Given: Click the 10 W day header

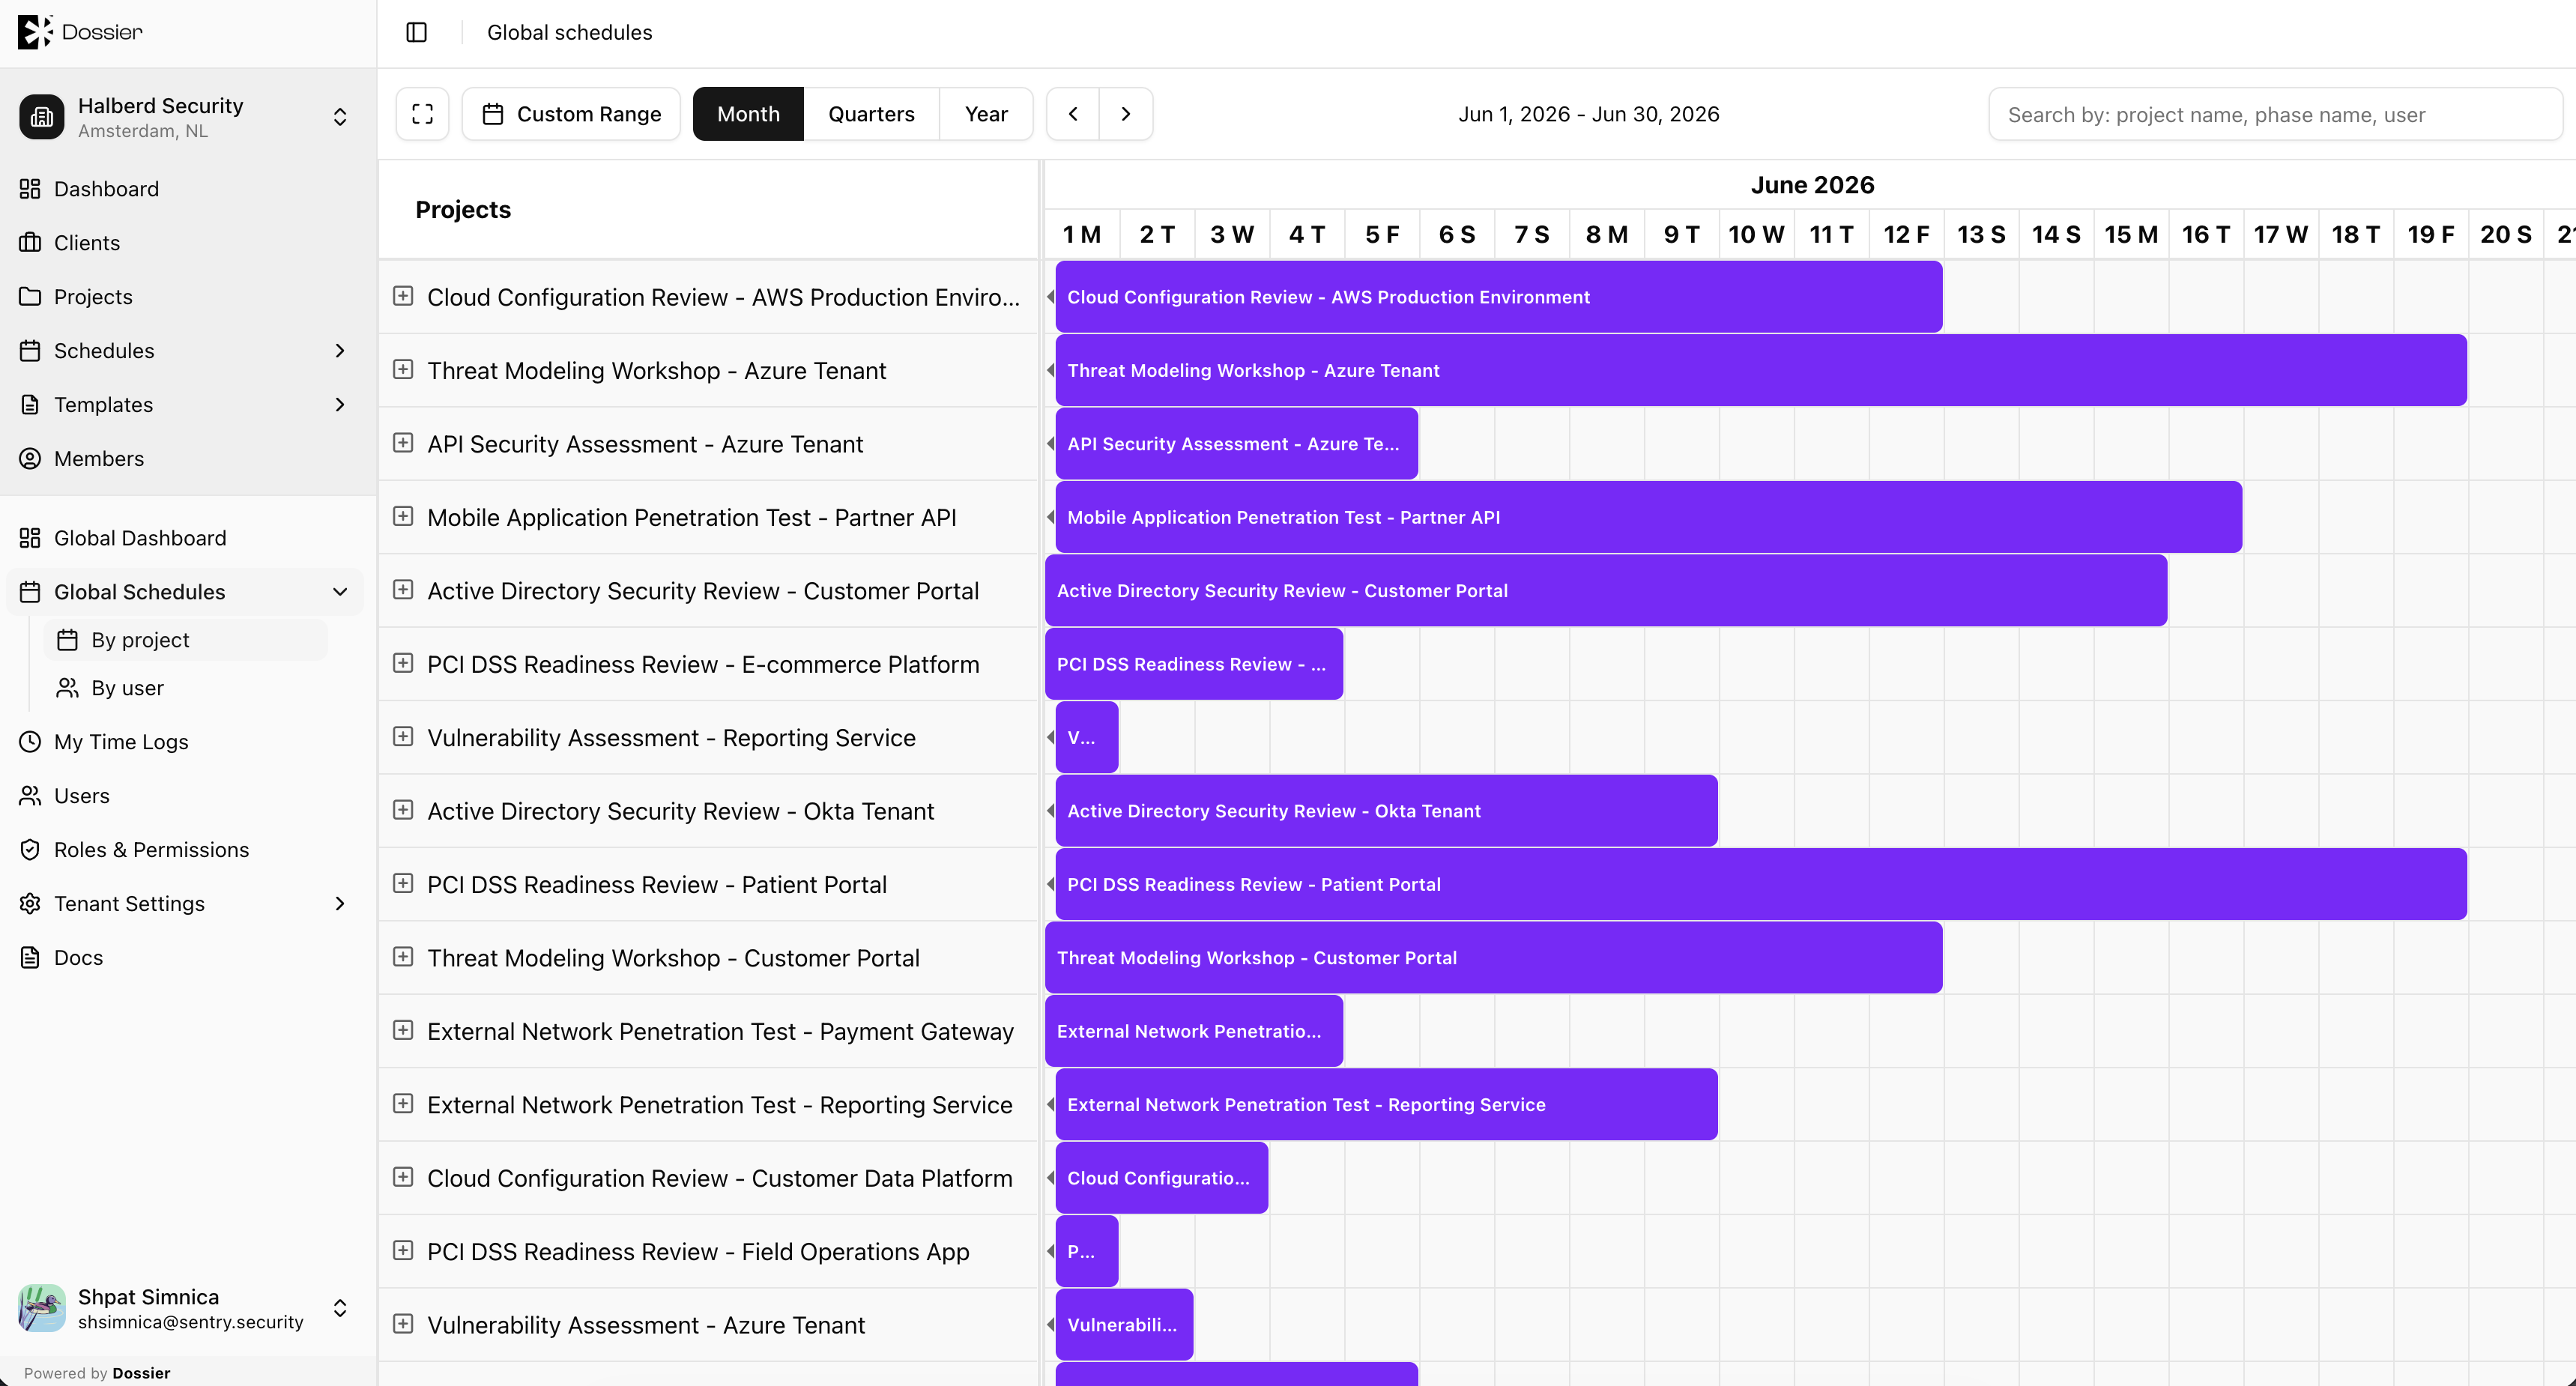Looking at the screenshot, I should pyautogui.click(x=1756, y=235).
